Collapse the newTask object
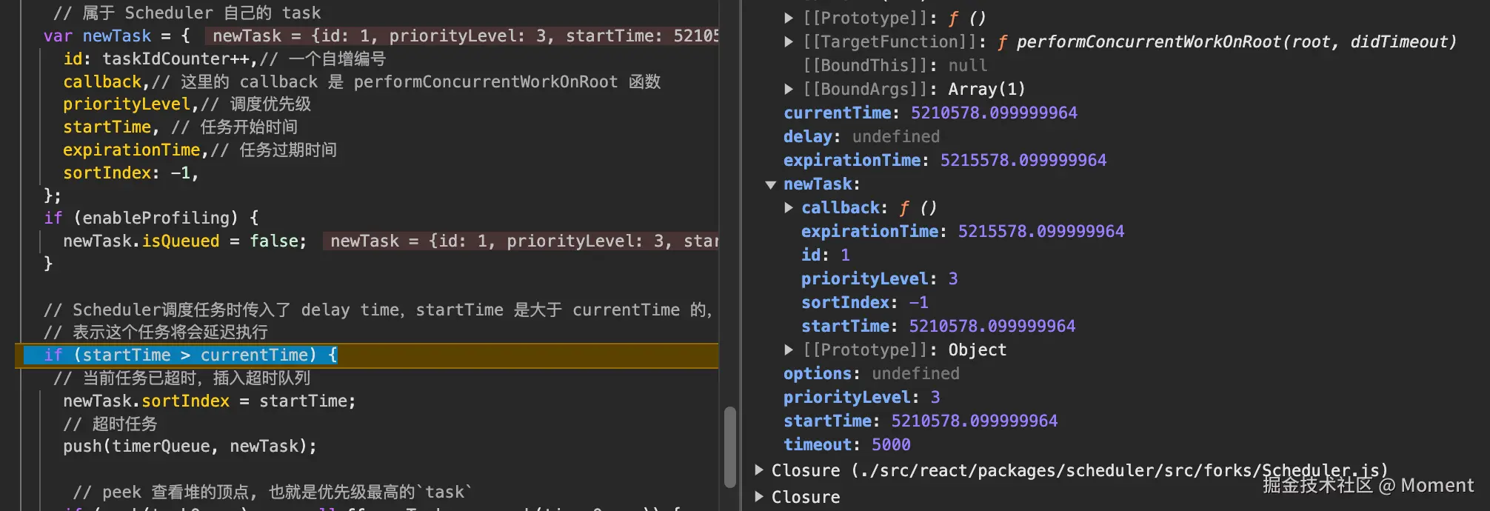 pos(771,184)
